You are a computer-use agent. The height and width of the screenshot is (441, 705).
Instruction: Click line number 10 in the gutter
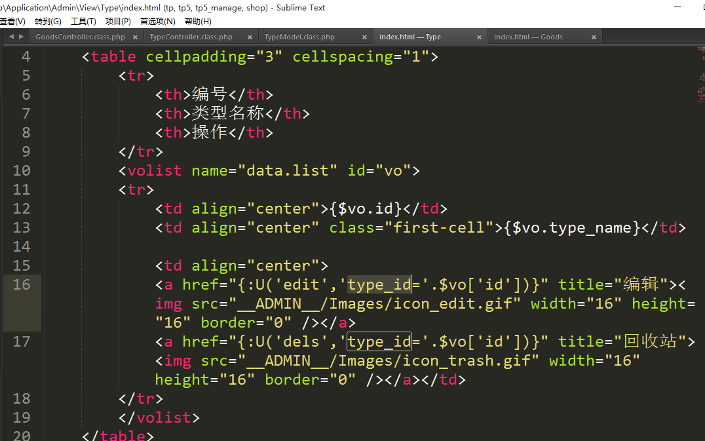click(x=22, y=170)
